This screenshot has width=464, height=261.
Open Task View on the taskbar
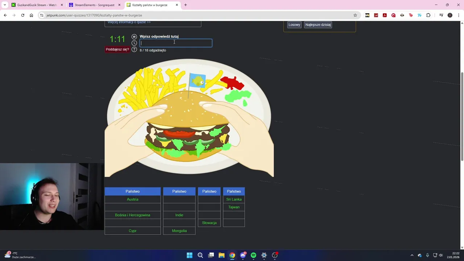[211, 255]
